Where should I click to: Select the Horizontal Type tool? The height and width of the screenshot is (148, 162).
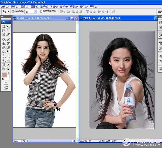(8, 56)
